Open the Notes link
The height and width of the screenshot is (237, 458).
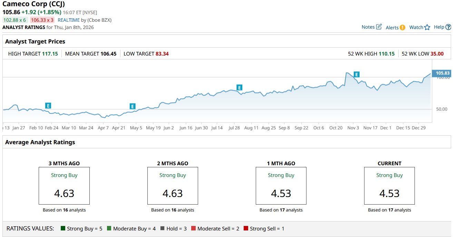(x=368, y=27)
